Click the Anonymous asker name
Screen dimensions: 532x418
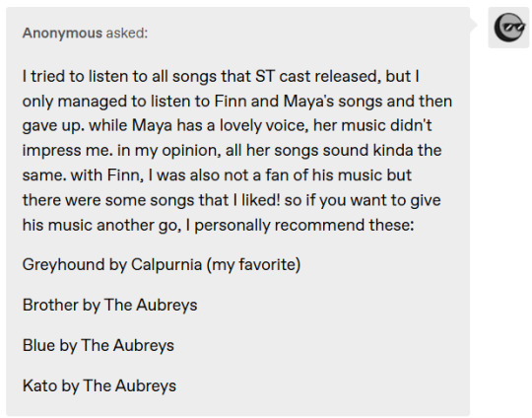click(x=62, y=33)
